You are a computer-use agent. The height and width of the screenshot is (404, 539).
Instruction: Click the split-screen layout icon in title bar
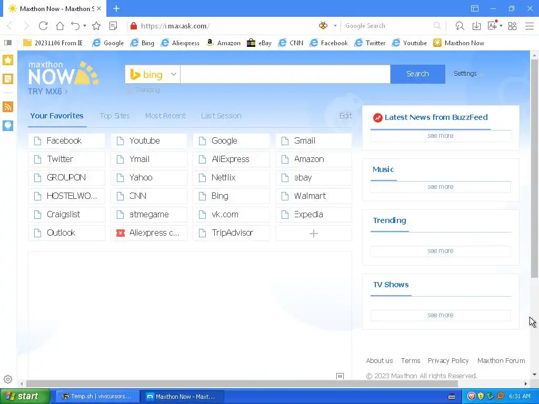(x=475, y=8)
